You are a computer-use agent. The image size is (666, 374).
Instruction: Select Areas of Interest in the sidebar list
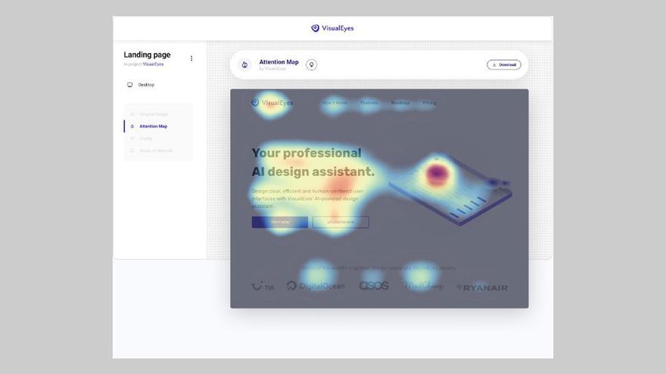tap(156, 150)
